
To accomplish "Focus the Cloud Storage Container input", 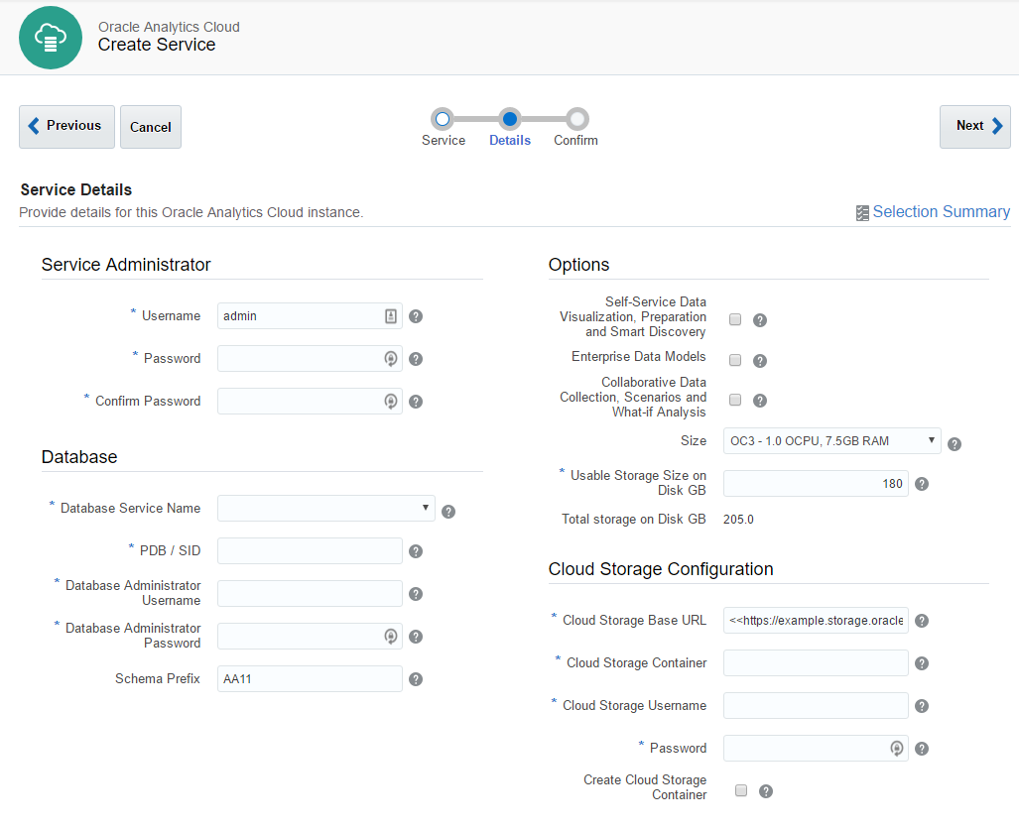I will (x=816, y=662).
